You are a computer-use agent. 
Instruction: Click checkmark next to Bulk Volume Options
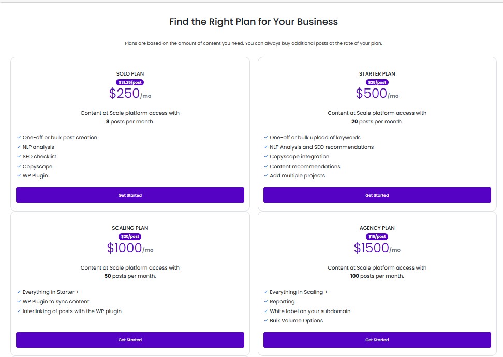point(266,320)
